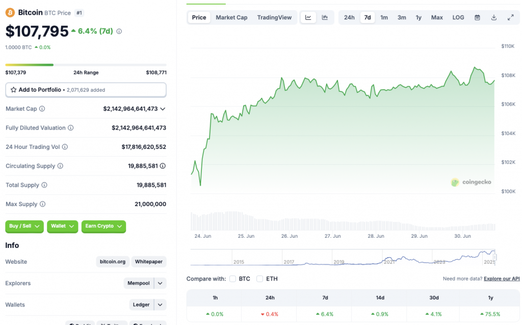Screen dimensions: 522x325
Task: Select 1y time range
Action: (419, 17)
